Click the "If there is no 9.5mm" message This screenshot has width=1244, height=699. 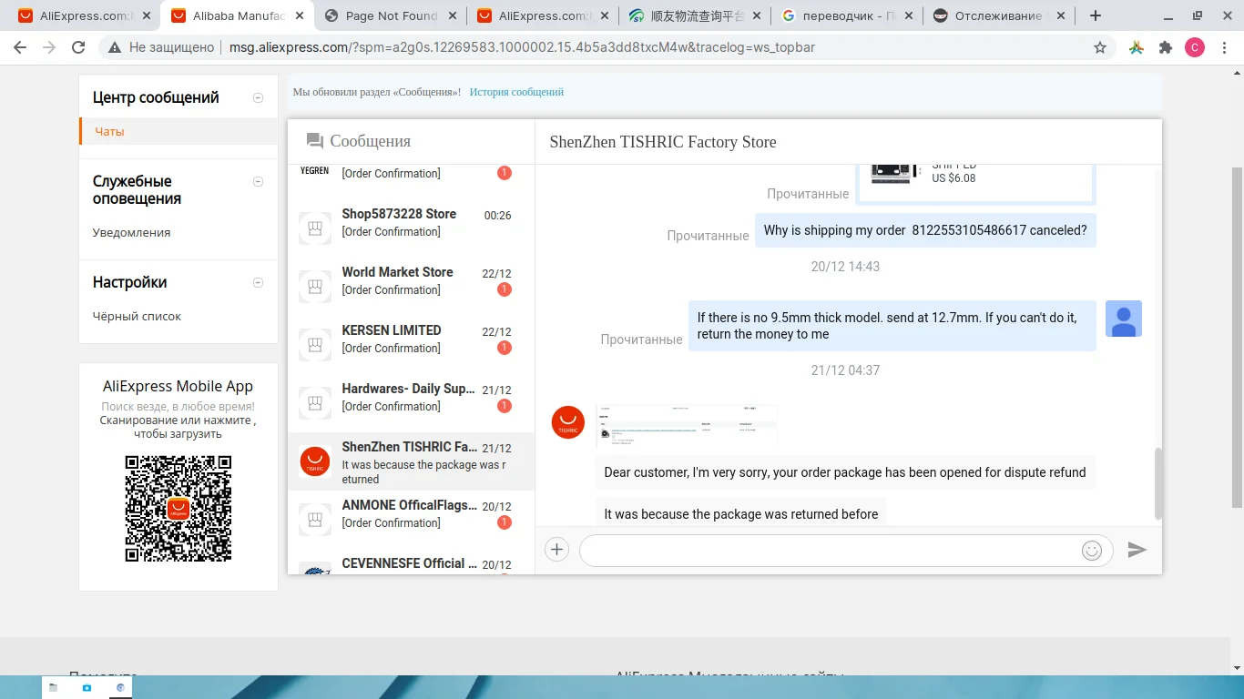892,326
